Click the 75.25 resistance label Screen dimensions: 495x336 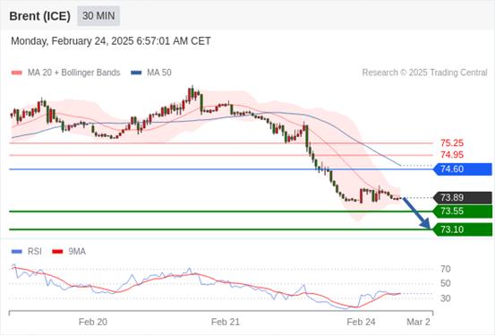point(452,143)
